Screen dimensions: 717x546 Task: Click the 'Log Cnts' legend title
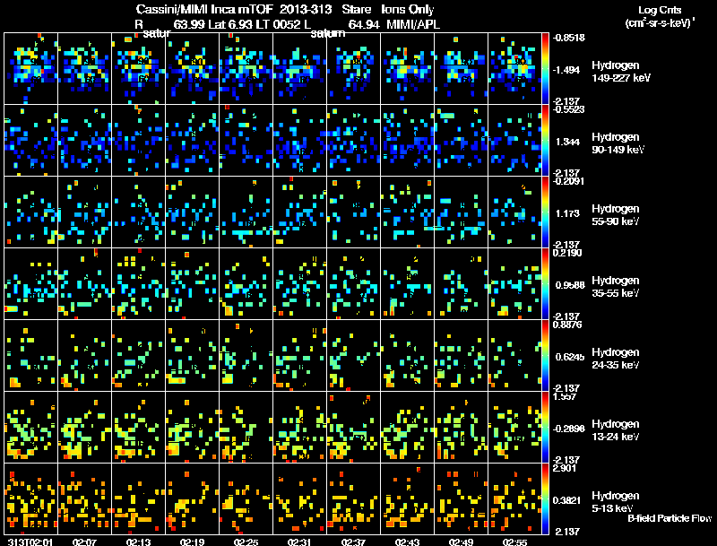660,10
